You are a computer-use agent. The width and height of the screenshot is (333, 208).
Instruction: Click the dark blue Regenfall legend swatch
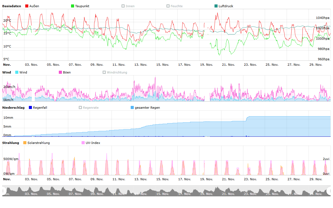[x=31, y=108]
